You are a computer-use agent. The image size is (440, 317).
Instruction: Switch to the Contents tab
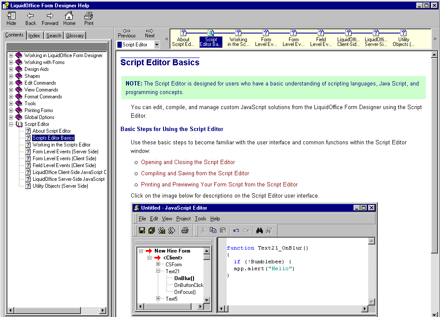pyautogui.click(x=14, y=35)
